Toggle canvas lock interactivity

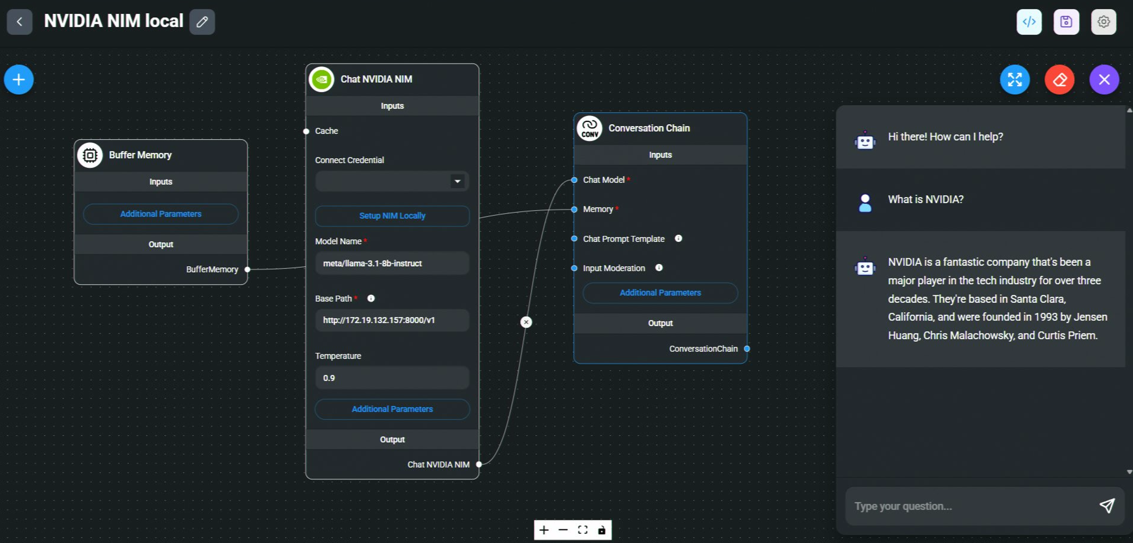(x=602, y=530)
